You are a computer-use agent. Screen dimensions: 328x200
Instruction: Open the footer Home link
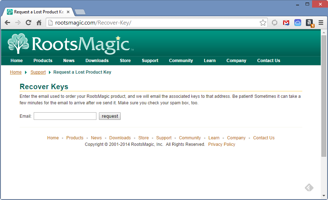point(53,138)
